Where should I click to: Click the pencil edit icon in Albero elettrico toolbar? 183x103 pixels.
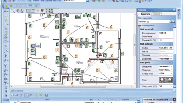pos(31,95)
